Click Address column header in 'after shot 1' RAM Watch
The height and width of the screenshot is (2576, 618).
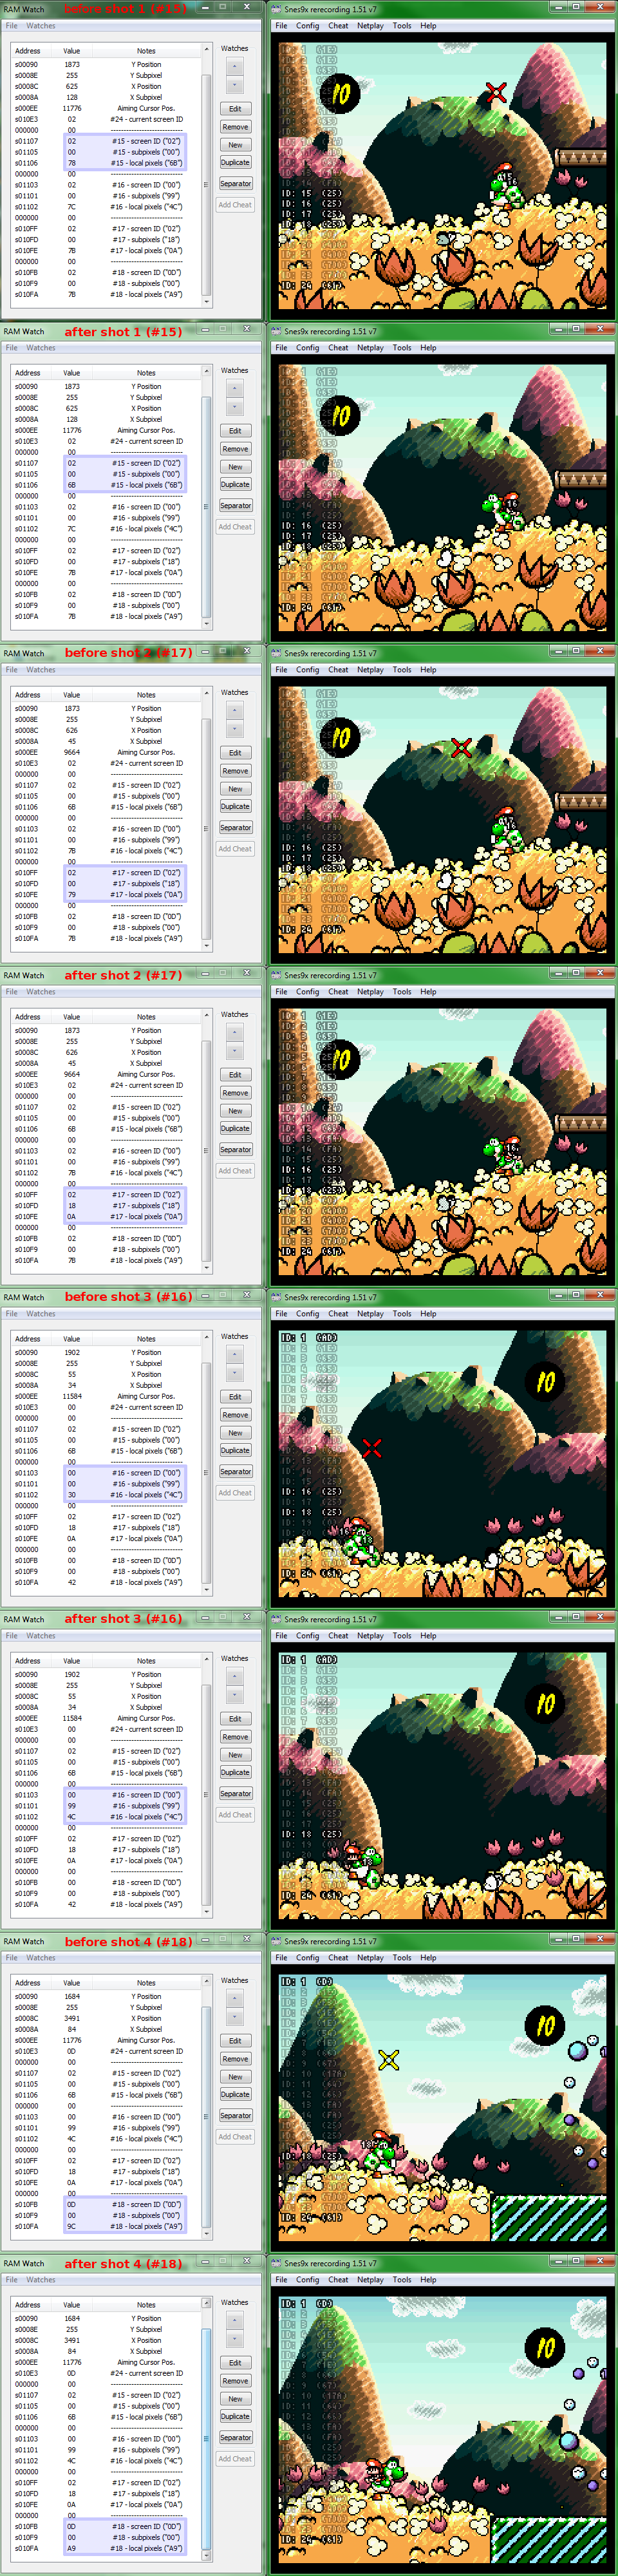(x=28, y=373)
